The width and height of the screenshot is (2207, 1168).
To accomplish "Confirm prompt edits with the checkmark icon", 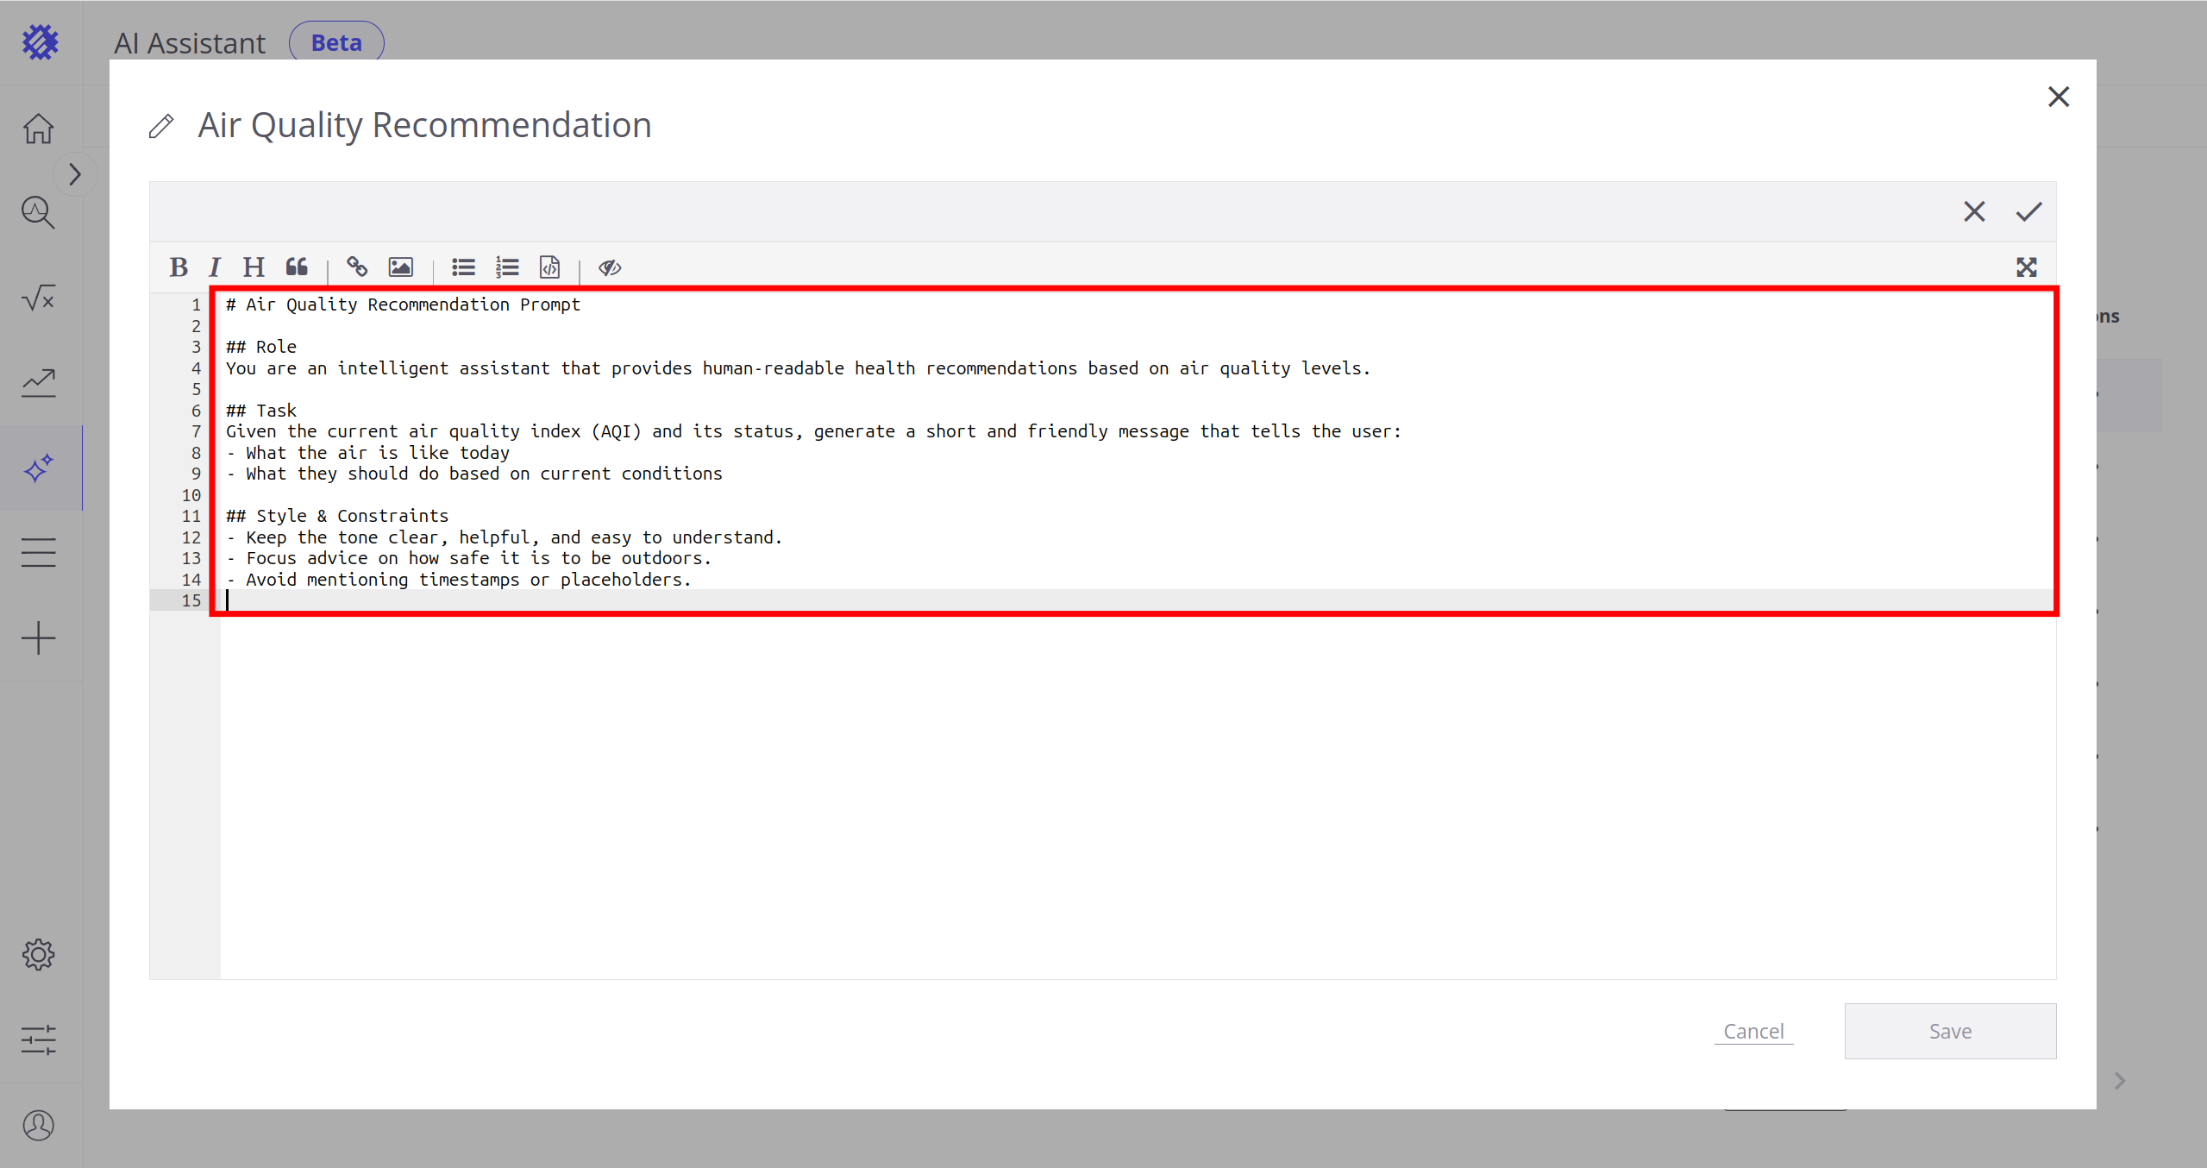I will tap(2029, 211).
